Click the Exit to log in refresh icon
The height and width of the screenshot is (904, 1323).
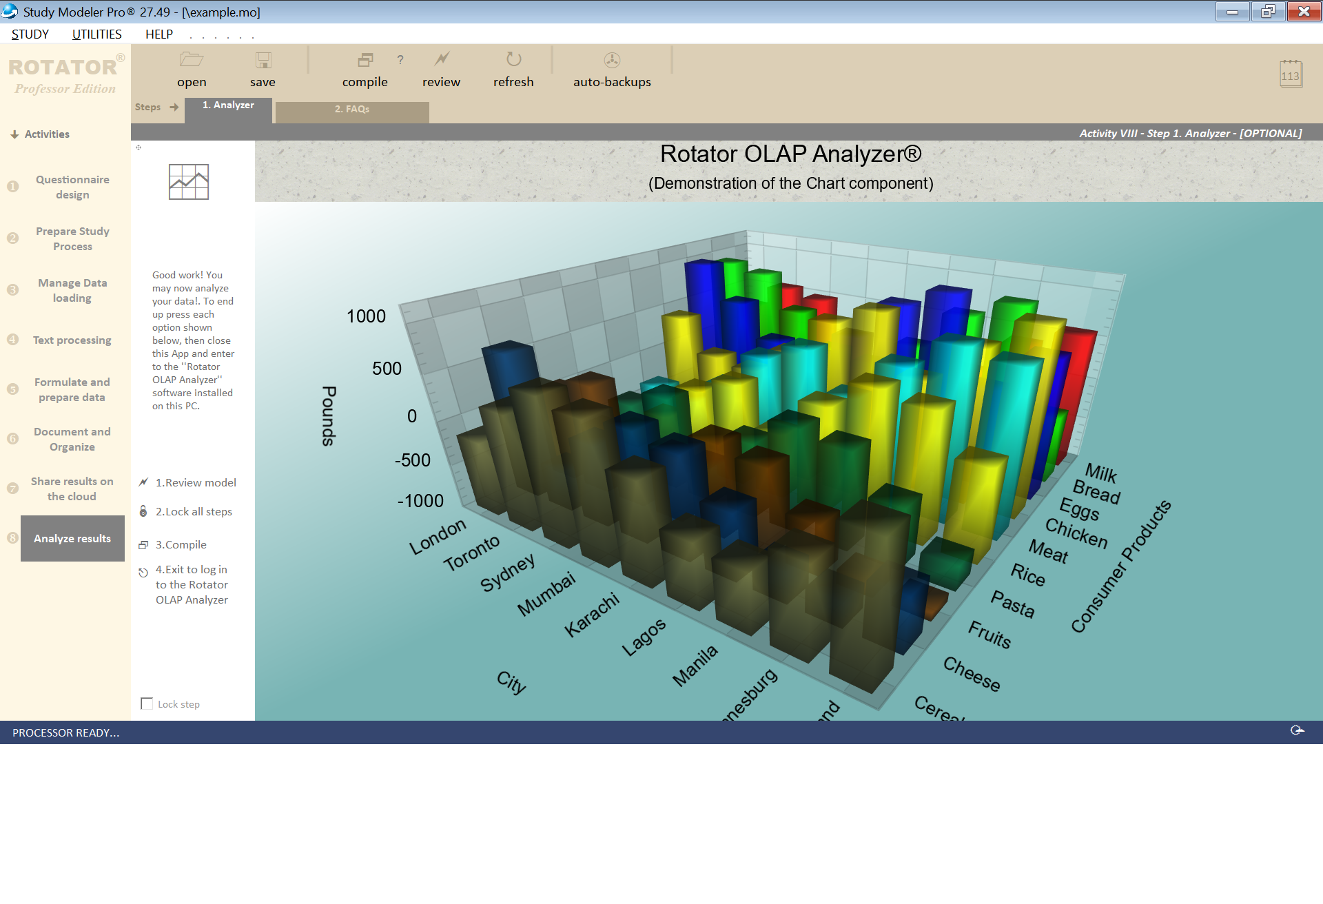(143, 573)
